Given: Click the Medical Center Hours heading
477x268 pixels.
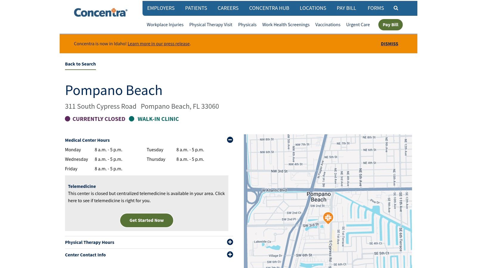Looking at the screenshot, I should click(87, 140).
